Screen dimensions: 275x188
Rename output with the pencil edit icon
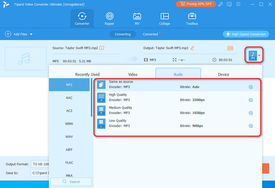[192, 48]
